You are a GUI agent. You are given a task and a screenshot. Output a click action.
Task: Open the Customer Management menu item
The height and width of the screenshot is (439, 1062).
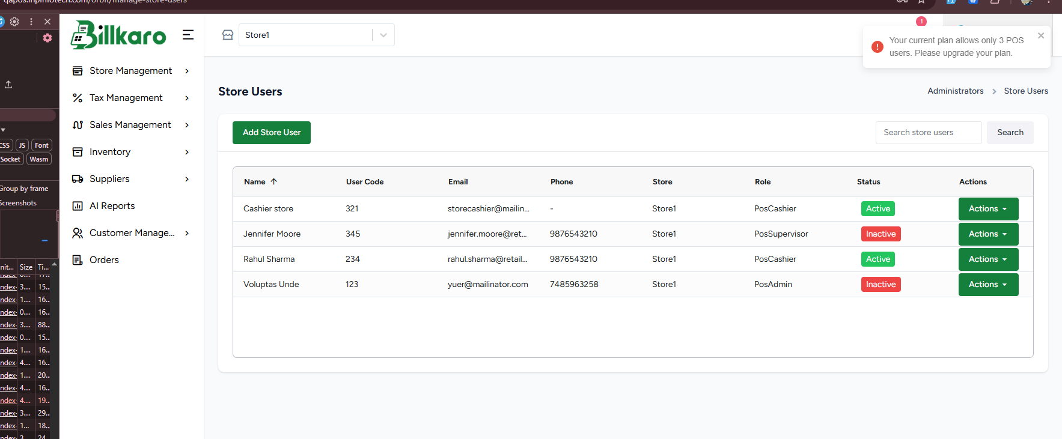pos(131,233)
